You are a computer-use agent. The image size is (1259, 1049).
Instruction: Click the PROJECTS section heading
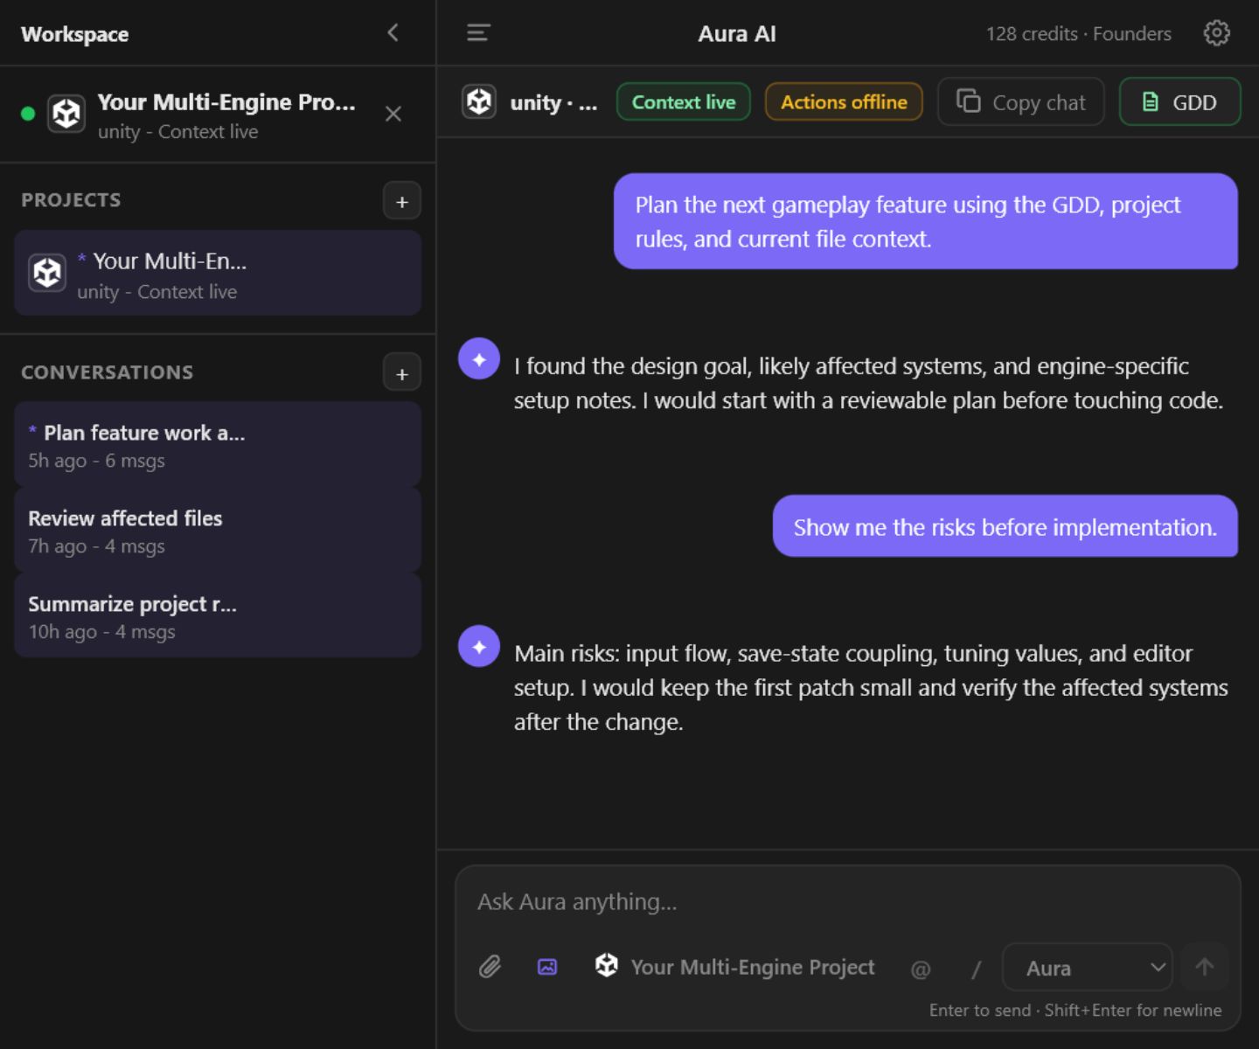71,200
